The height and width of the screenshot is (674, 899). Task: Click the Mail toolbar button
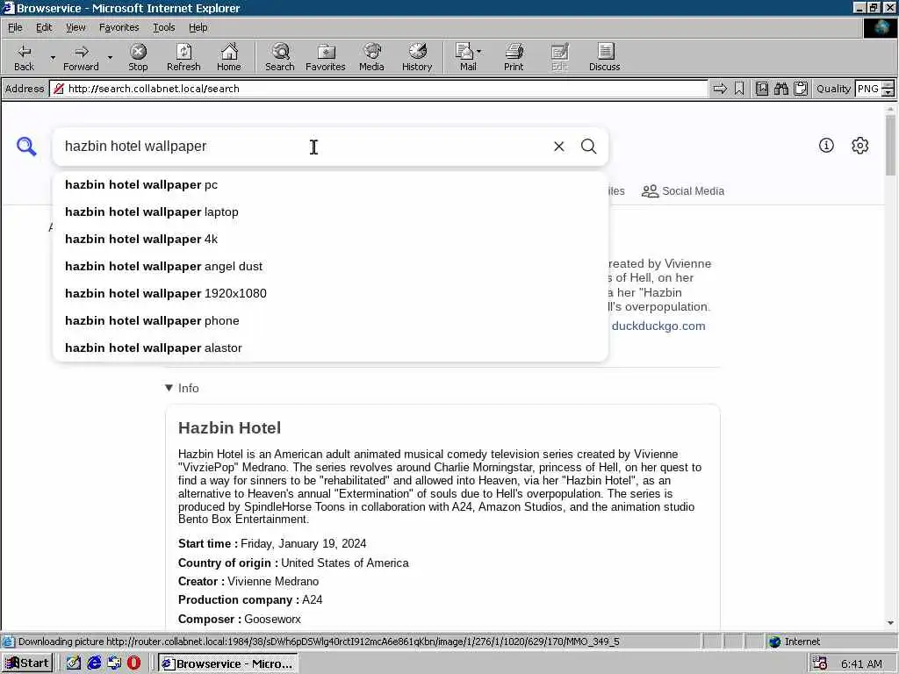[469, 57]
